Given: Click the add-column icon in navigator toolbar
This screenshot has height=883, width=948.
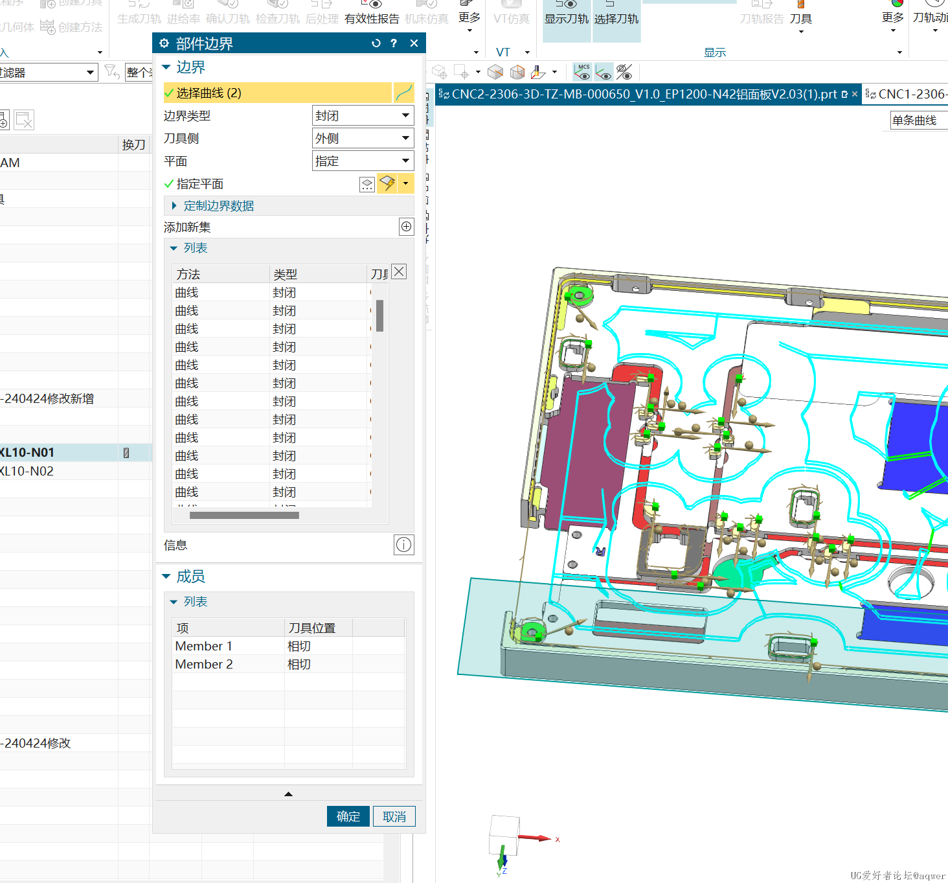Looking at the screenshot, I should click(3, 120).
